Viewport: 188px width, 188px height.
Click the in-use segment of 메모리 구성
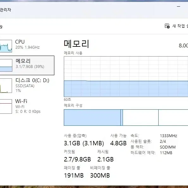click(92, 118)
